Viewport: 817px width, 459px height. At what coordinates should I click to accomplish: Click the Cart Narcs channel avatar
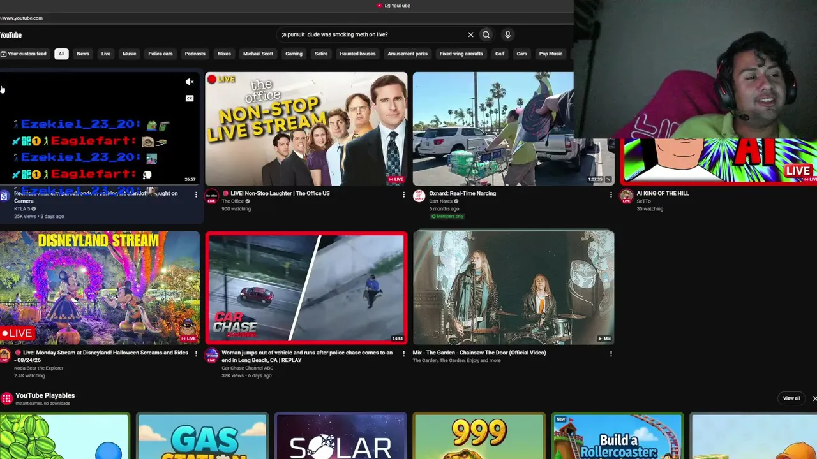click(x=419, y=196)
